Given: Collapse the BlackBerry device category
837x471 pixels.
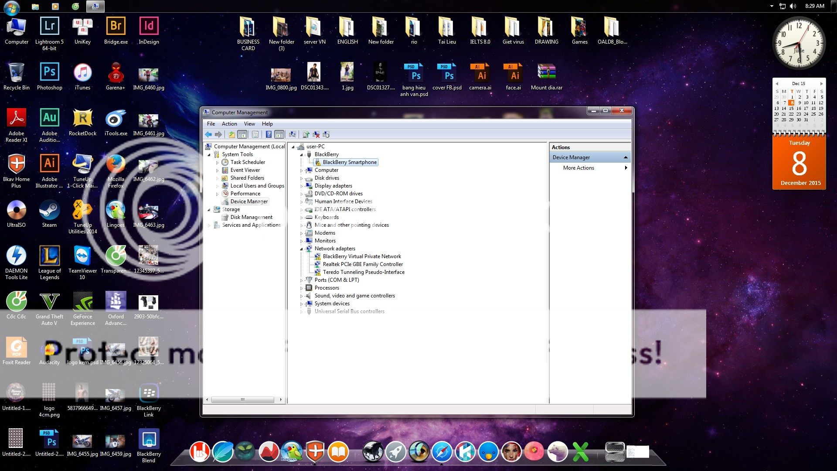Looking at the screenshot, I should (x=301, y=155).
